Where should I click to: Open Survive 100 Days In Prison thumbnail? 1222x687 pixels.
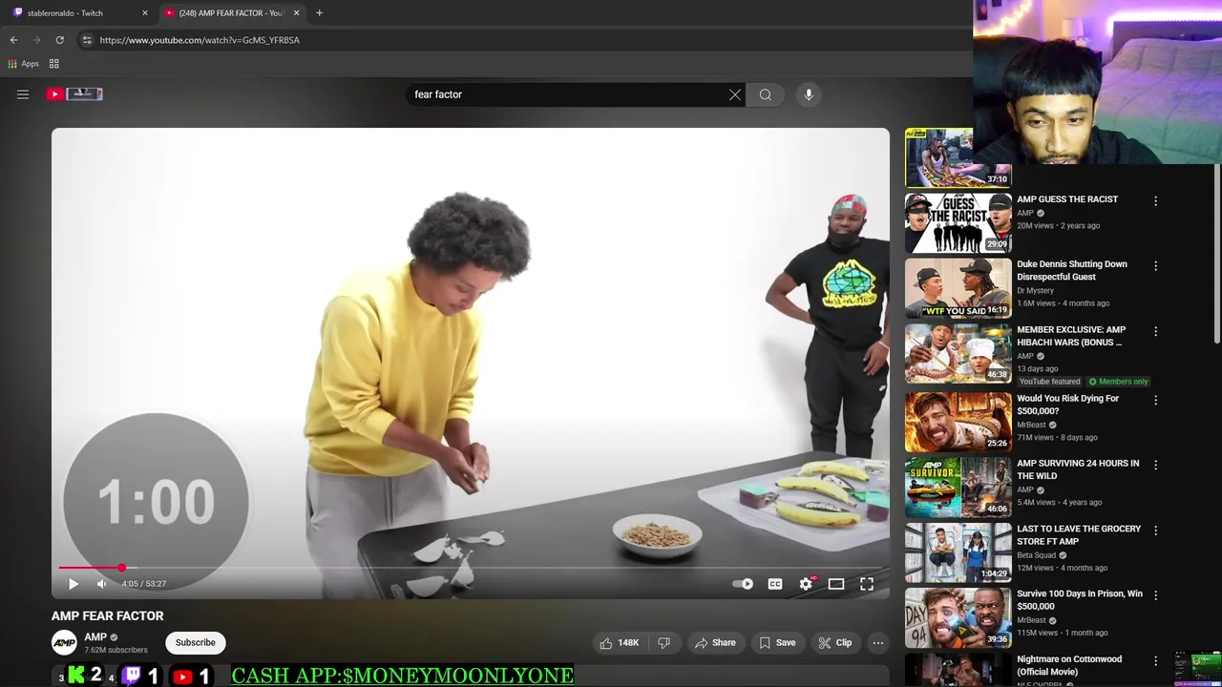(x=958, y=617)
